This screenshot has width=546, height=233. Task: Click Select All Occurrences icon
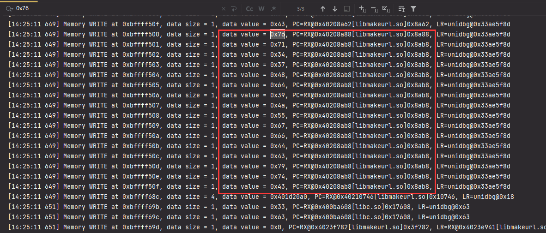click(x=386, y=9)
